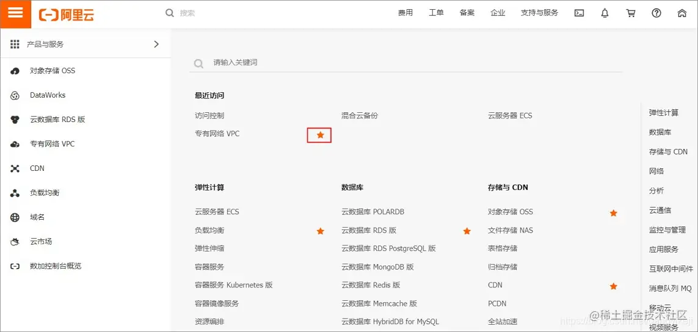The image size is (698, 332).
Task: Jump to 云通信 in right category list
Action: click(x=660, y=211)
